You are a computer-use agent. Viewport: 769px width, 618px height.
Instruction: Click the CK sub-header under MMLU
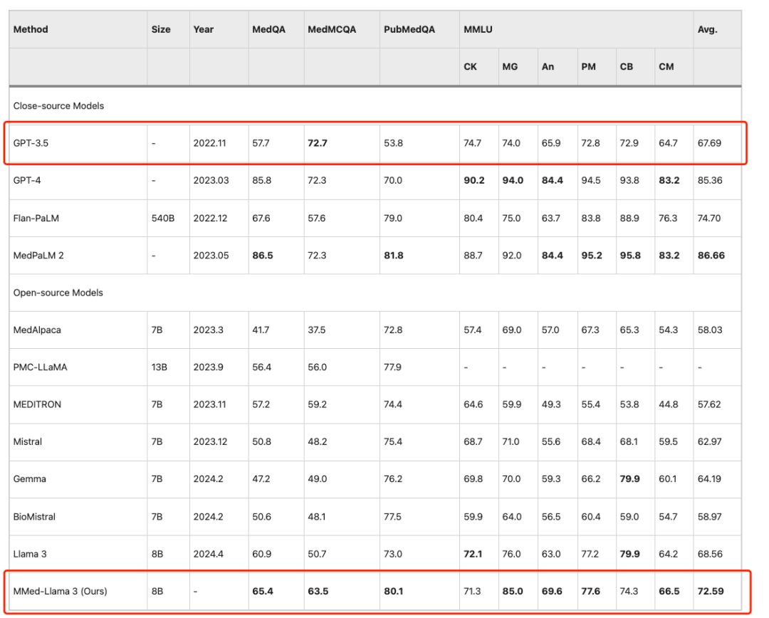(470, 67)
